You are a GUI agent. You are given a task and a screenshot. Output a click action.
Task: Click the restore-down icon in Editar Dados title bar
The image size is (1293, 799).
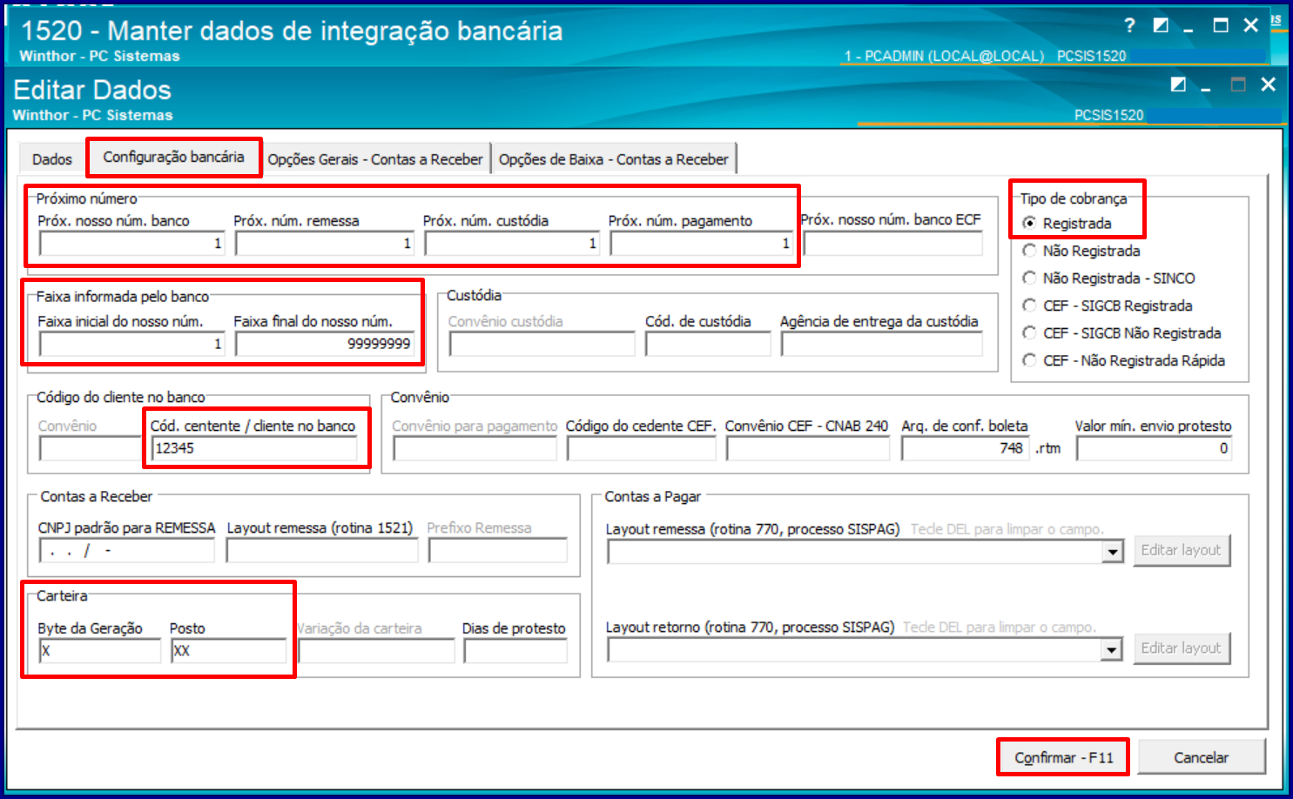coord(1178,84)
